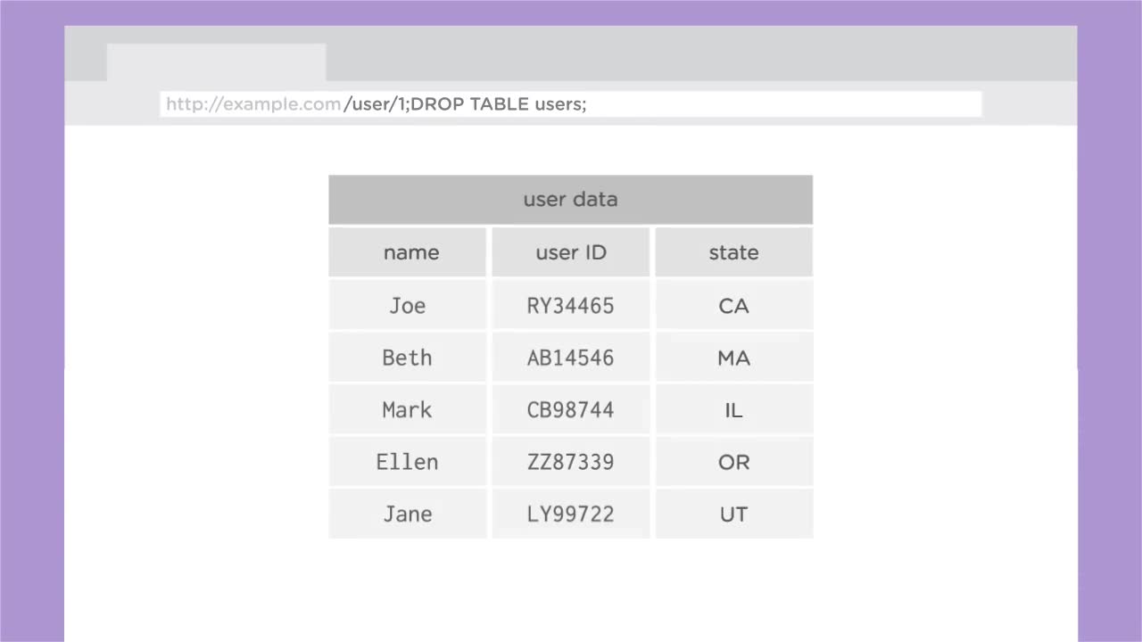Select Jane's user ID LY99722
The height and width of the screenshot is (642, 1142).
[571, 514]
